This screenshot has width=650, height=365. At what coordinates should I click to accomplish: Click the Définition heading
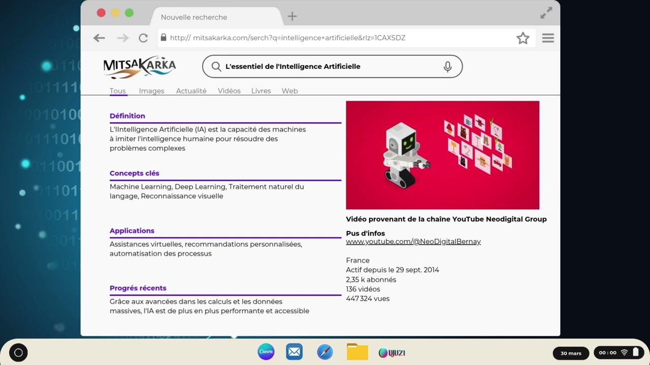pyautogui.click(x=127, y=116)
